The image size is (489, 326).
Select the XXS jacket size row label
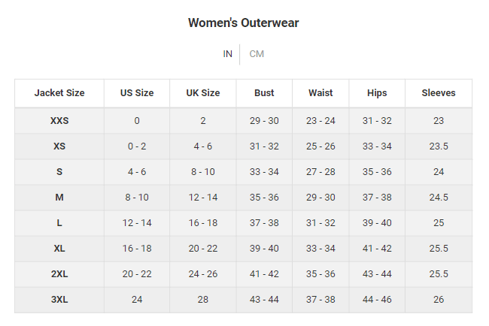(59, 121)
